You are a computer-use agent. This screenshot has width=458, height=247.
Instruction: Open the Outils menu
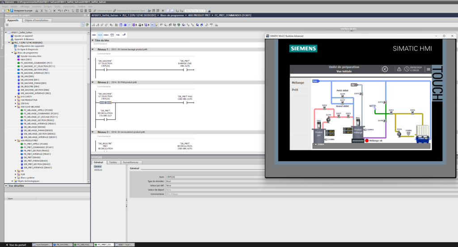[58, 6]
